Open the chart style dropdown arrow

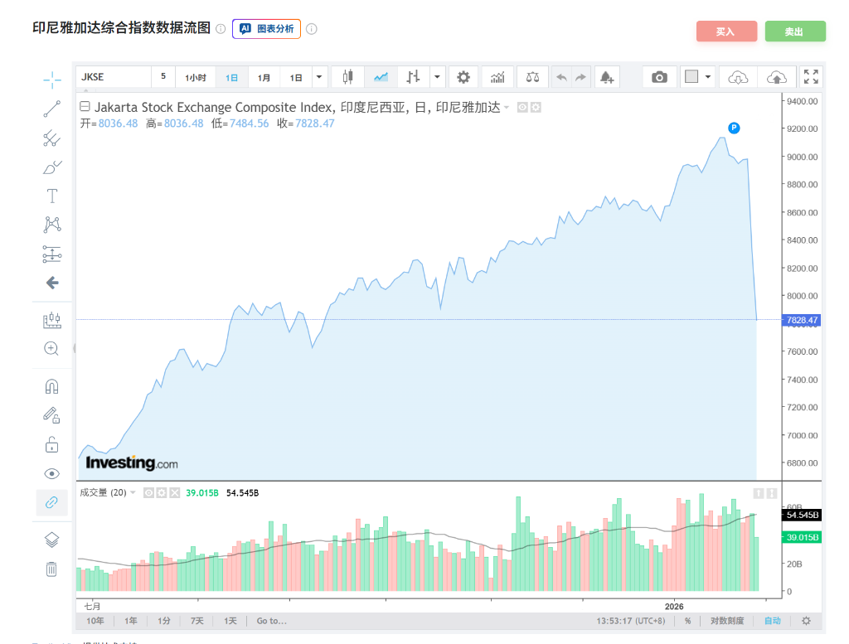pos(437,77)
